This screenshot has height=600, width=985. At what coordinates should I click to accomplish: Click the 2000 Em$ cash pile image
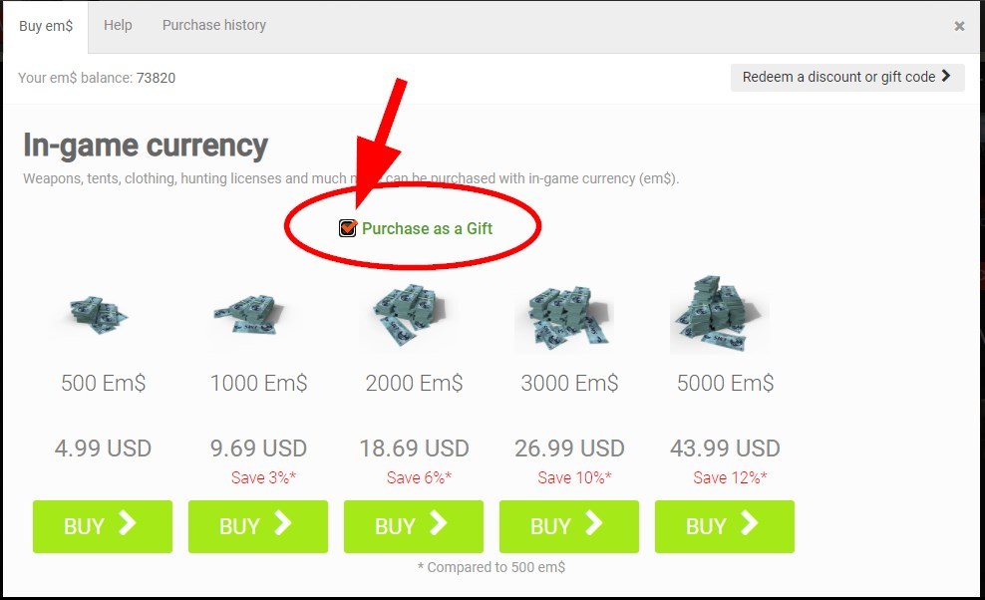[x=409, y=314]
